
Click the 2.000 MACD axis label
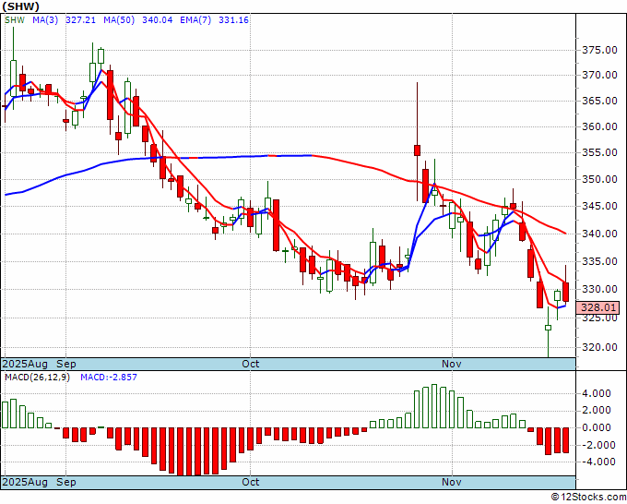(x=597, y=411)
